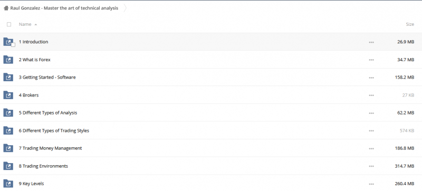Toggle the select-all checkbox in header
The height and width of the screenshot is (191, 422).
click(x=9, y=24)
